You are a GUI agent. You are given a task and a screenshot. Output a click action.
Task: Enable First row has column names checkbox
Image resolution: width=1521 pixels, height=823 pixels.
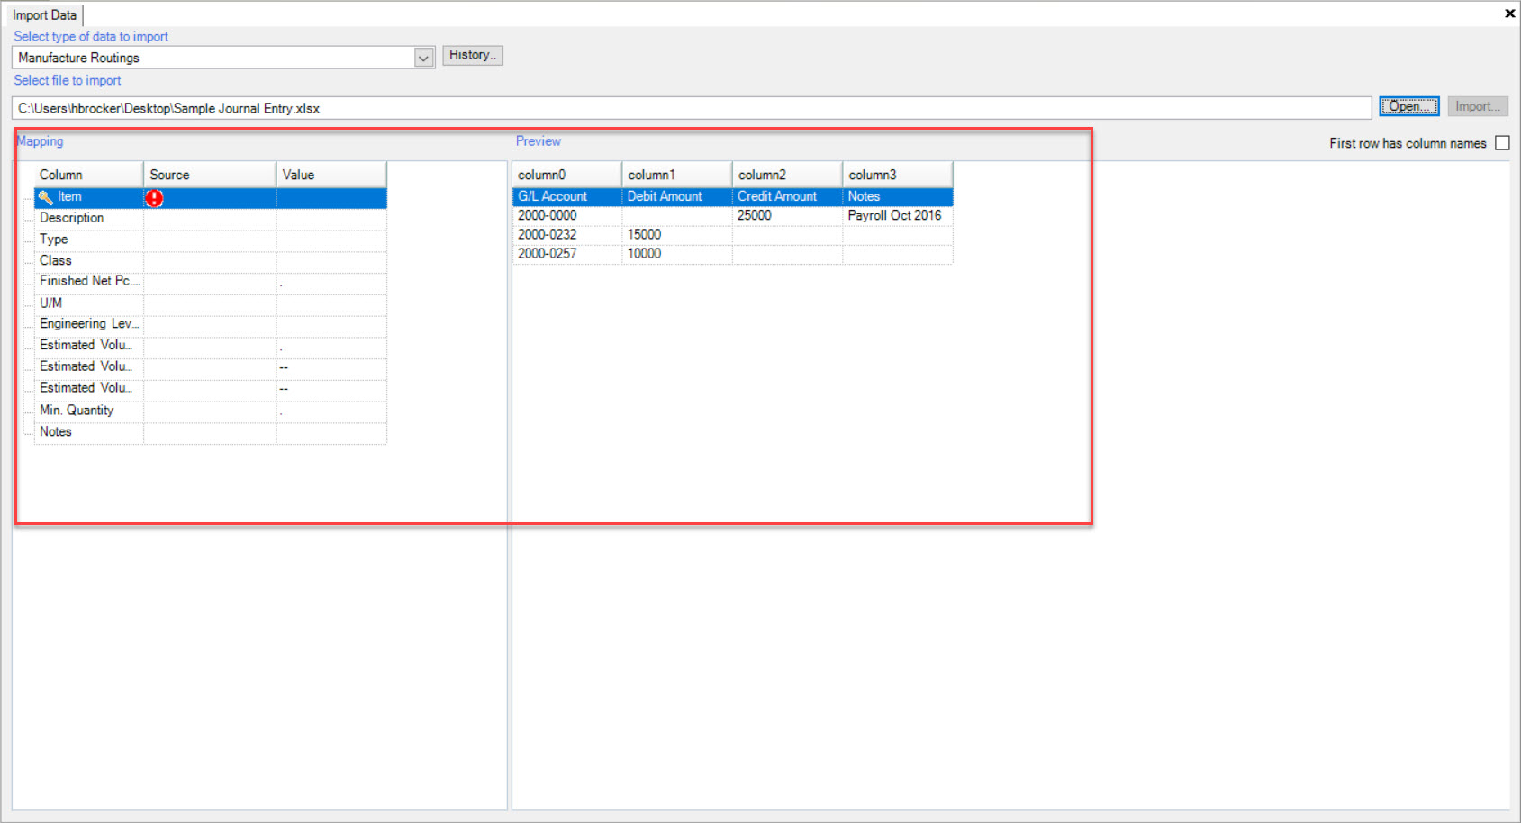(1502, 143)
